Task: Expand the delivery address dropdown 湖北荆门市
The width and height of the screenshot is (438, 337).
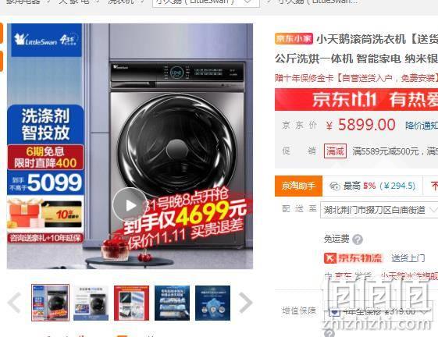Action: point(379,210)
